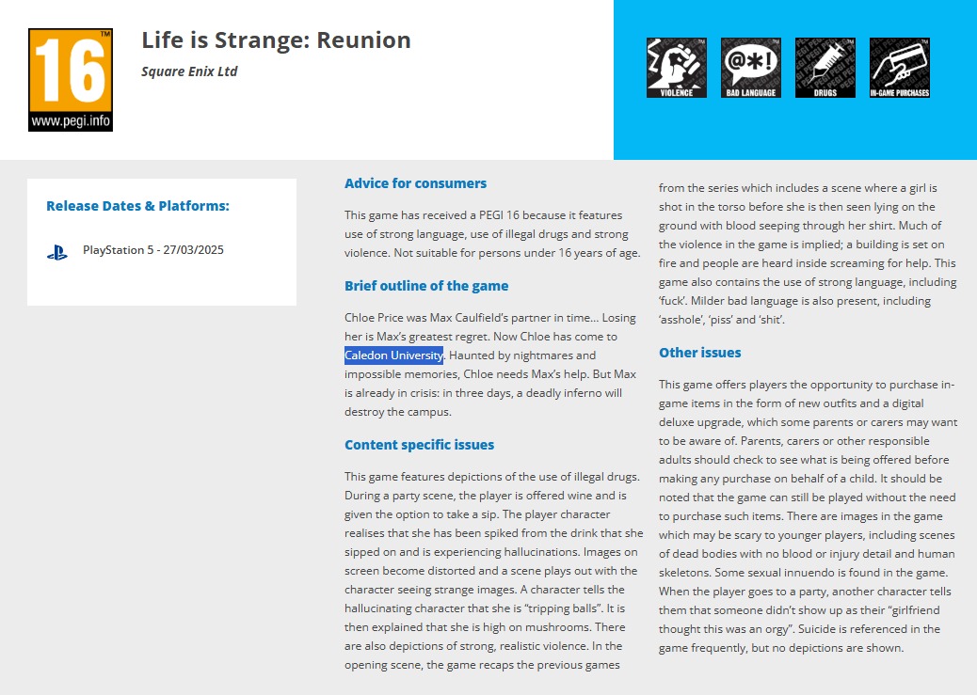
Task: Click the 'Release Dates & Platforms:' heading
Action: tap(137, 206)
